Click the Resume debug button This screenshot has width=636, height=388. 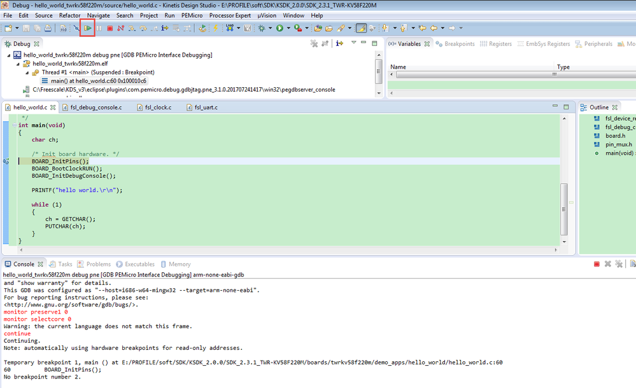88,28
